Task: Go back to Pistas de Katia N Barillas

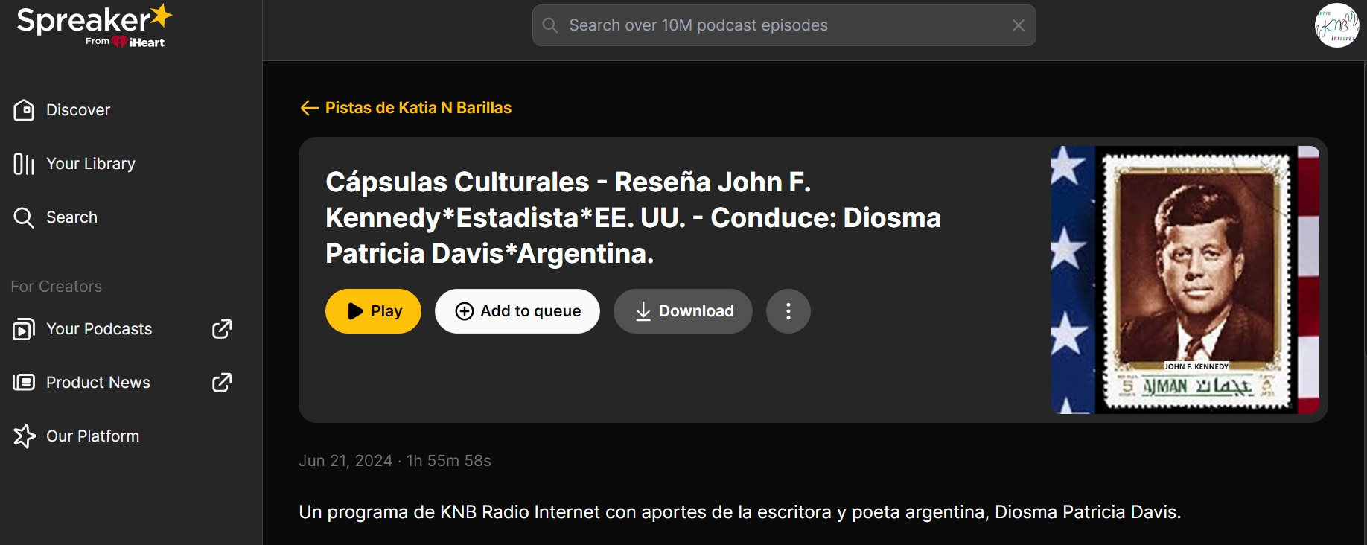Action: (418, 108)
